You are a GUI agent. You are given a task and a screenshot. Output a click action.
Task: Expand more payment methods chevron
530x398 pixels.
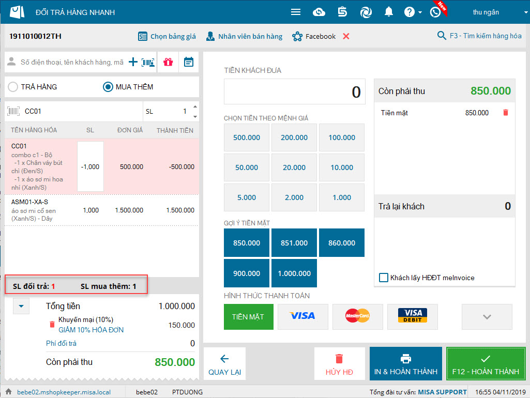487,317
